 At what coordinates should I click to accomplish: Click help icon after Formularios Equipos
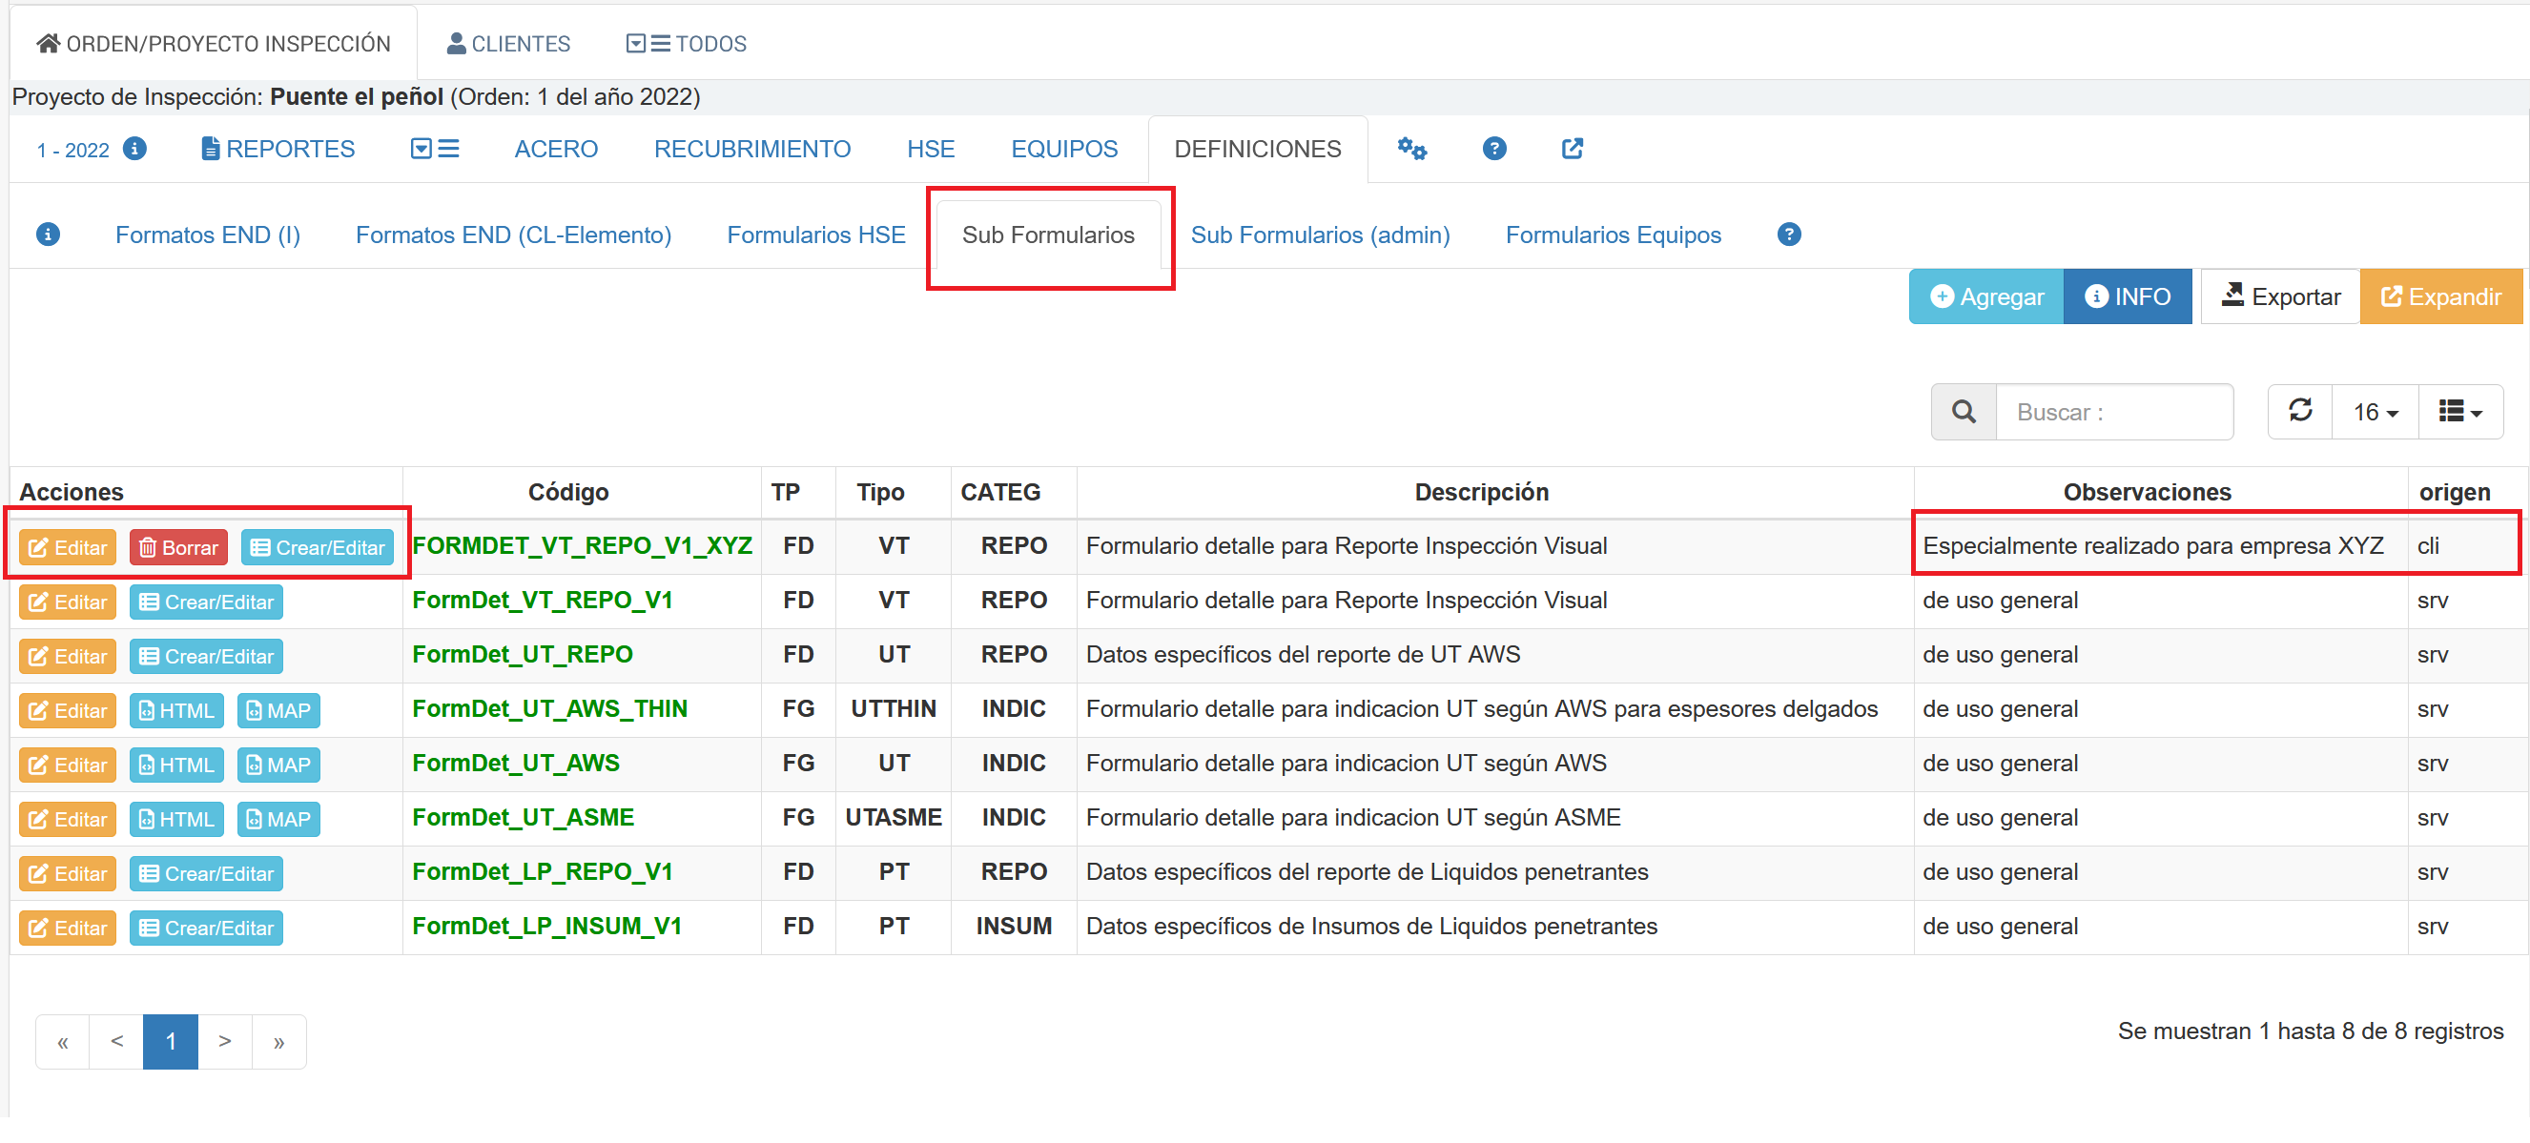(x=1788, y=235)
